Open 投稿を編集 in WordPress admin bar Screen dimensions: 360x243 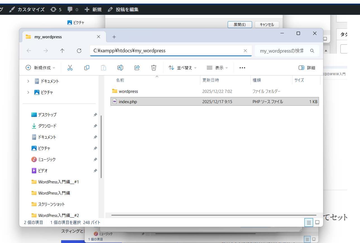123,10
